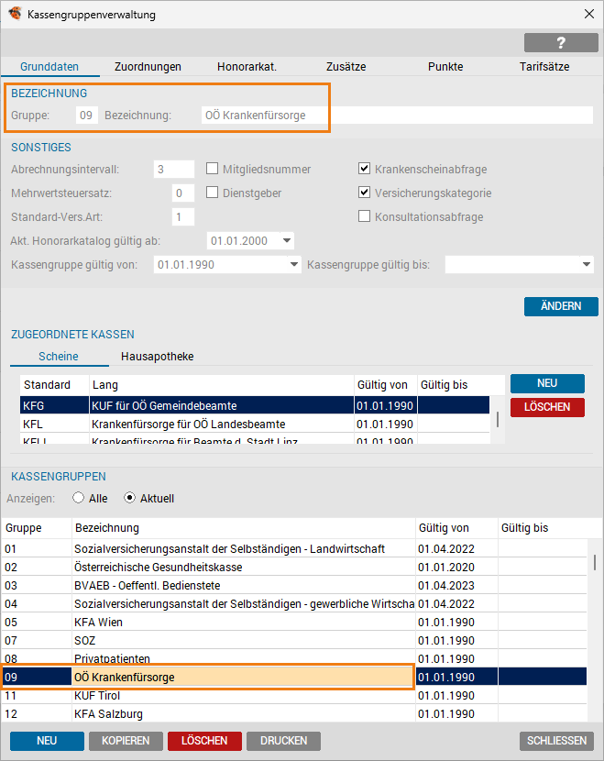Switch to the Zuordnungen tab
The image size is (604, 761).
click(148, 67)
